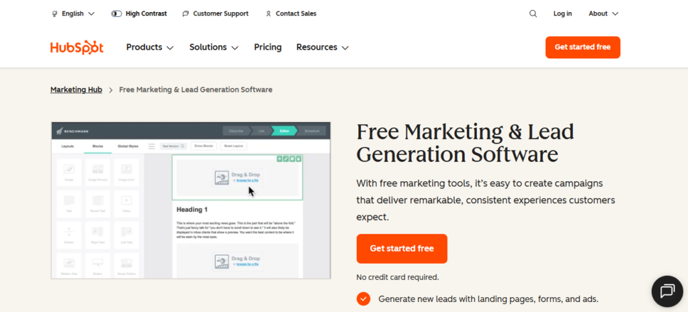
Task: Click the email editor screenshot image
Action: [191, 200]
